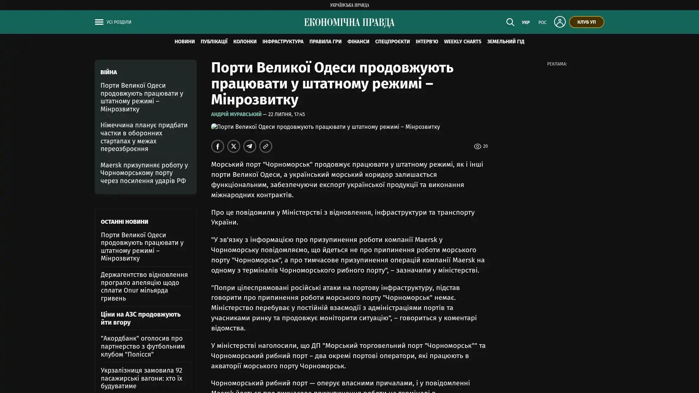Go to WEEKLY CHARTS section
Screen dimensions: 699x393
coord(462,42)
